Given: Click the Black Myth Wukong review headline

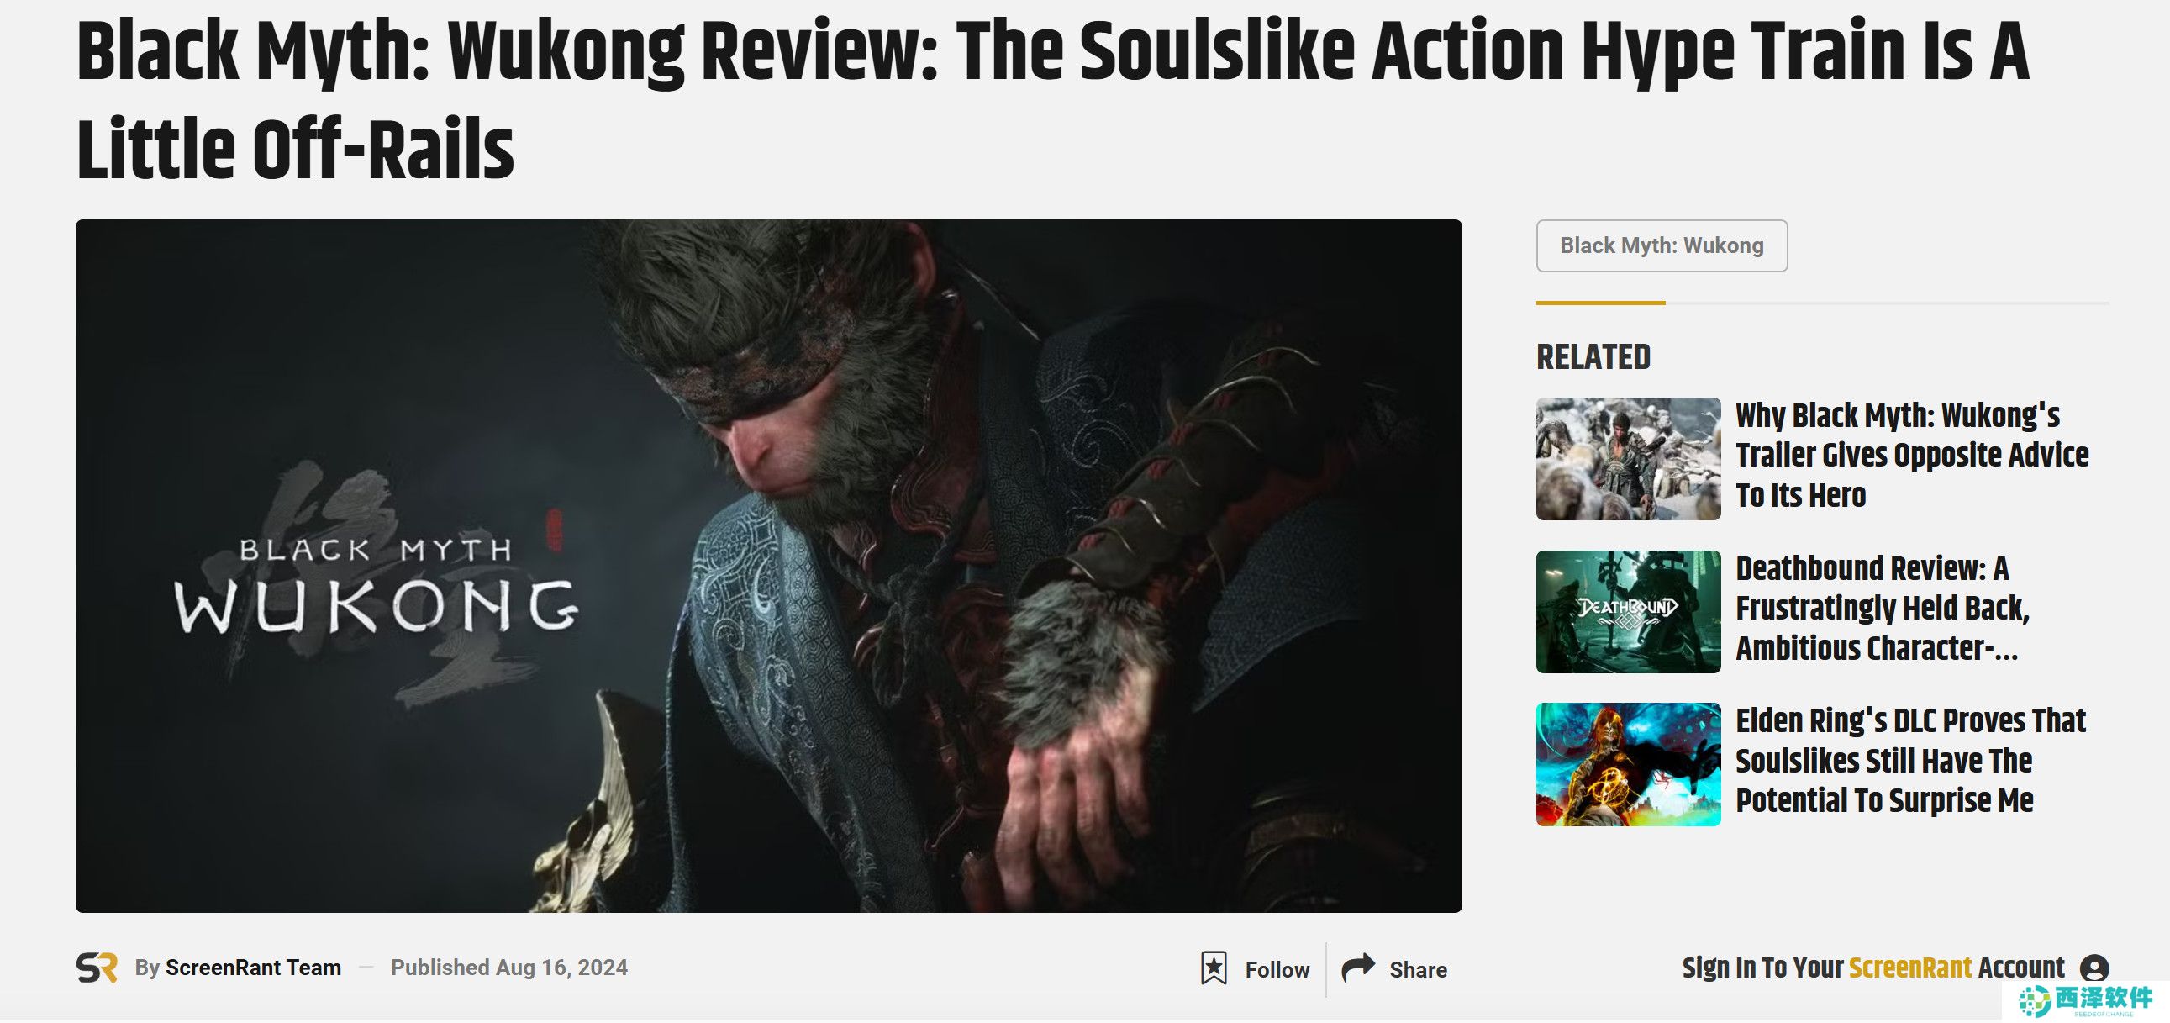Looking at the screenshot, I should (x=1052, y=99).
